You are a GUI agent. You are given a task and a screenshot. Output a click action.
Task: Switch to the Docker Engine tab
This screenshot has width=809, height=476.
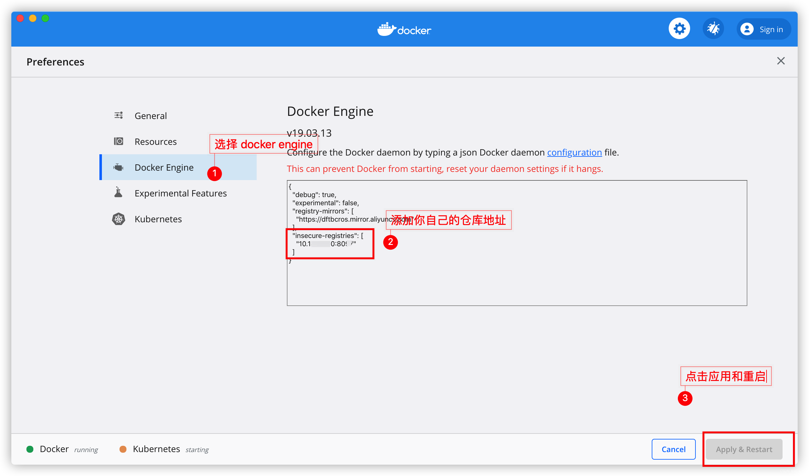point(178,167)
